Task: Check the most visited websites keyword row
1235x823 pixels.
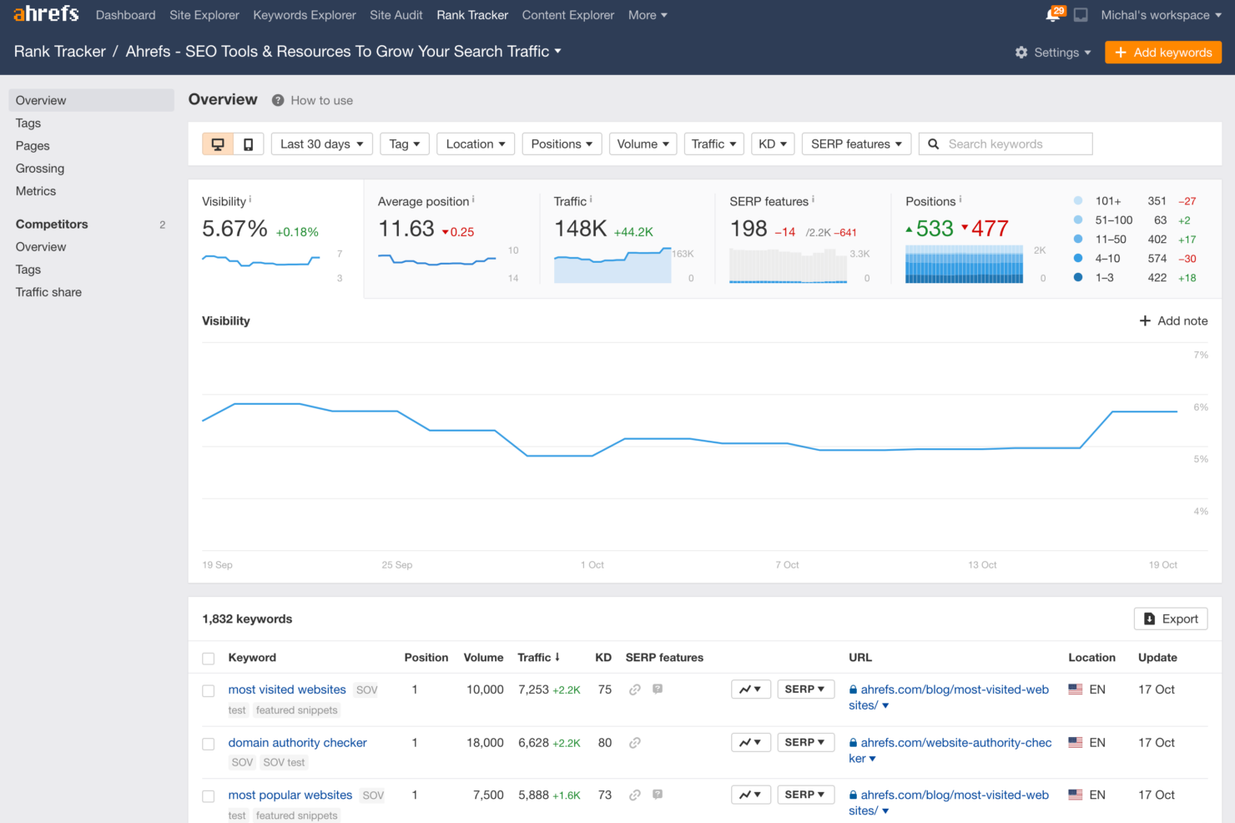Action: click(x=209, y=691)
